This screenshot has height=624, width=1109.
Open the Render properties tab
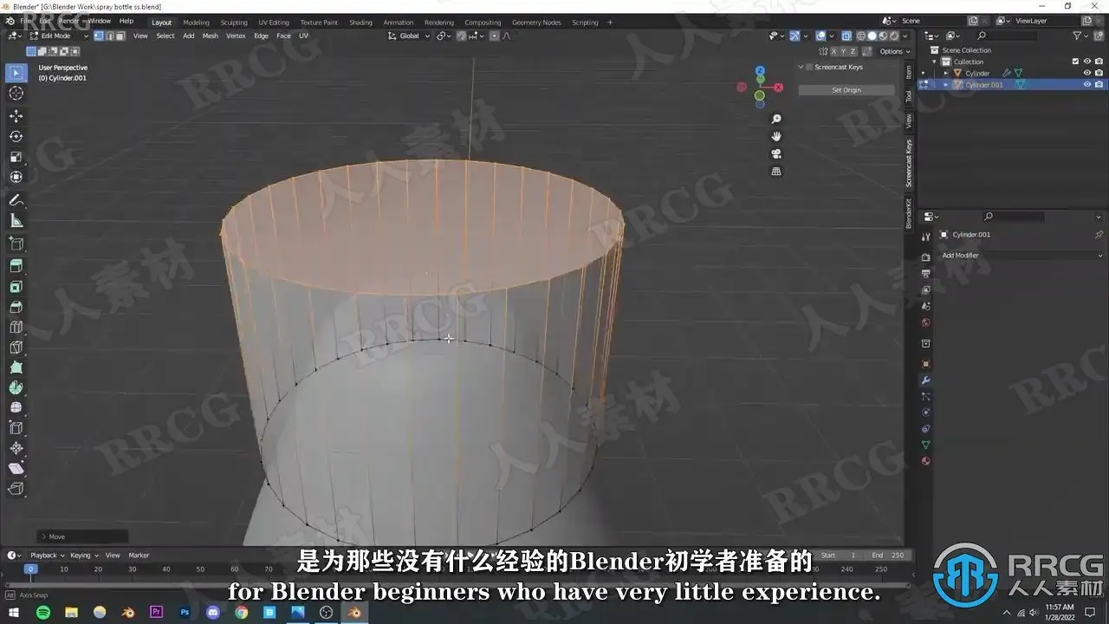pos(925,257)
